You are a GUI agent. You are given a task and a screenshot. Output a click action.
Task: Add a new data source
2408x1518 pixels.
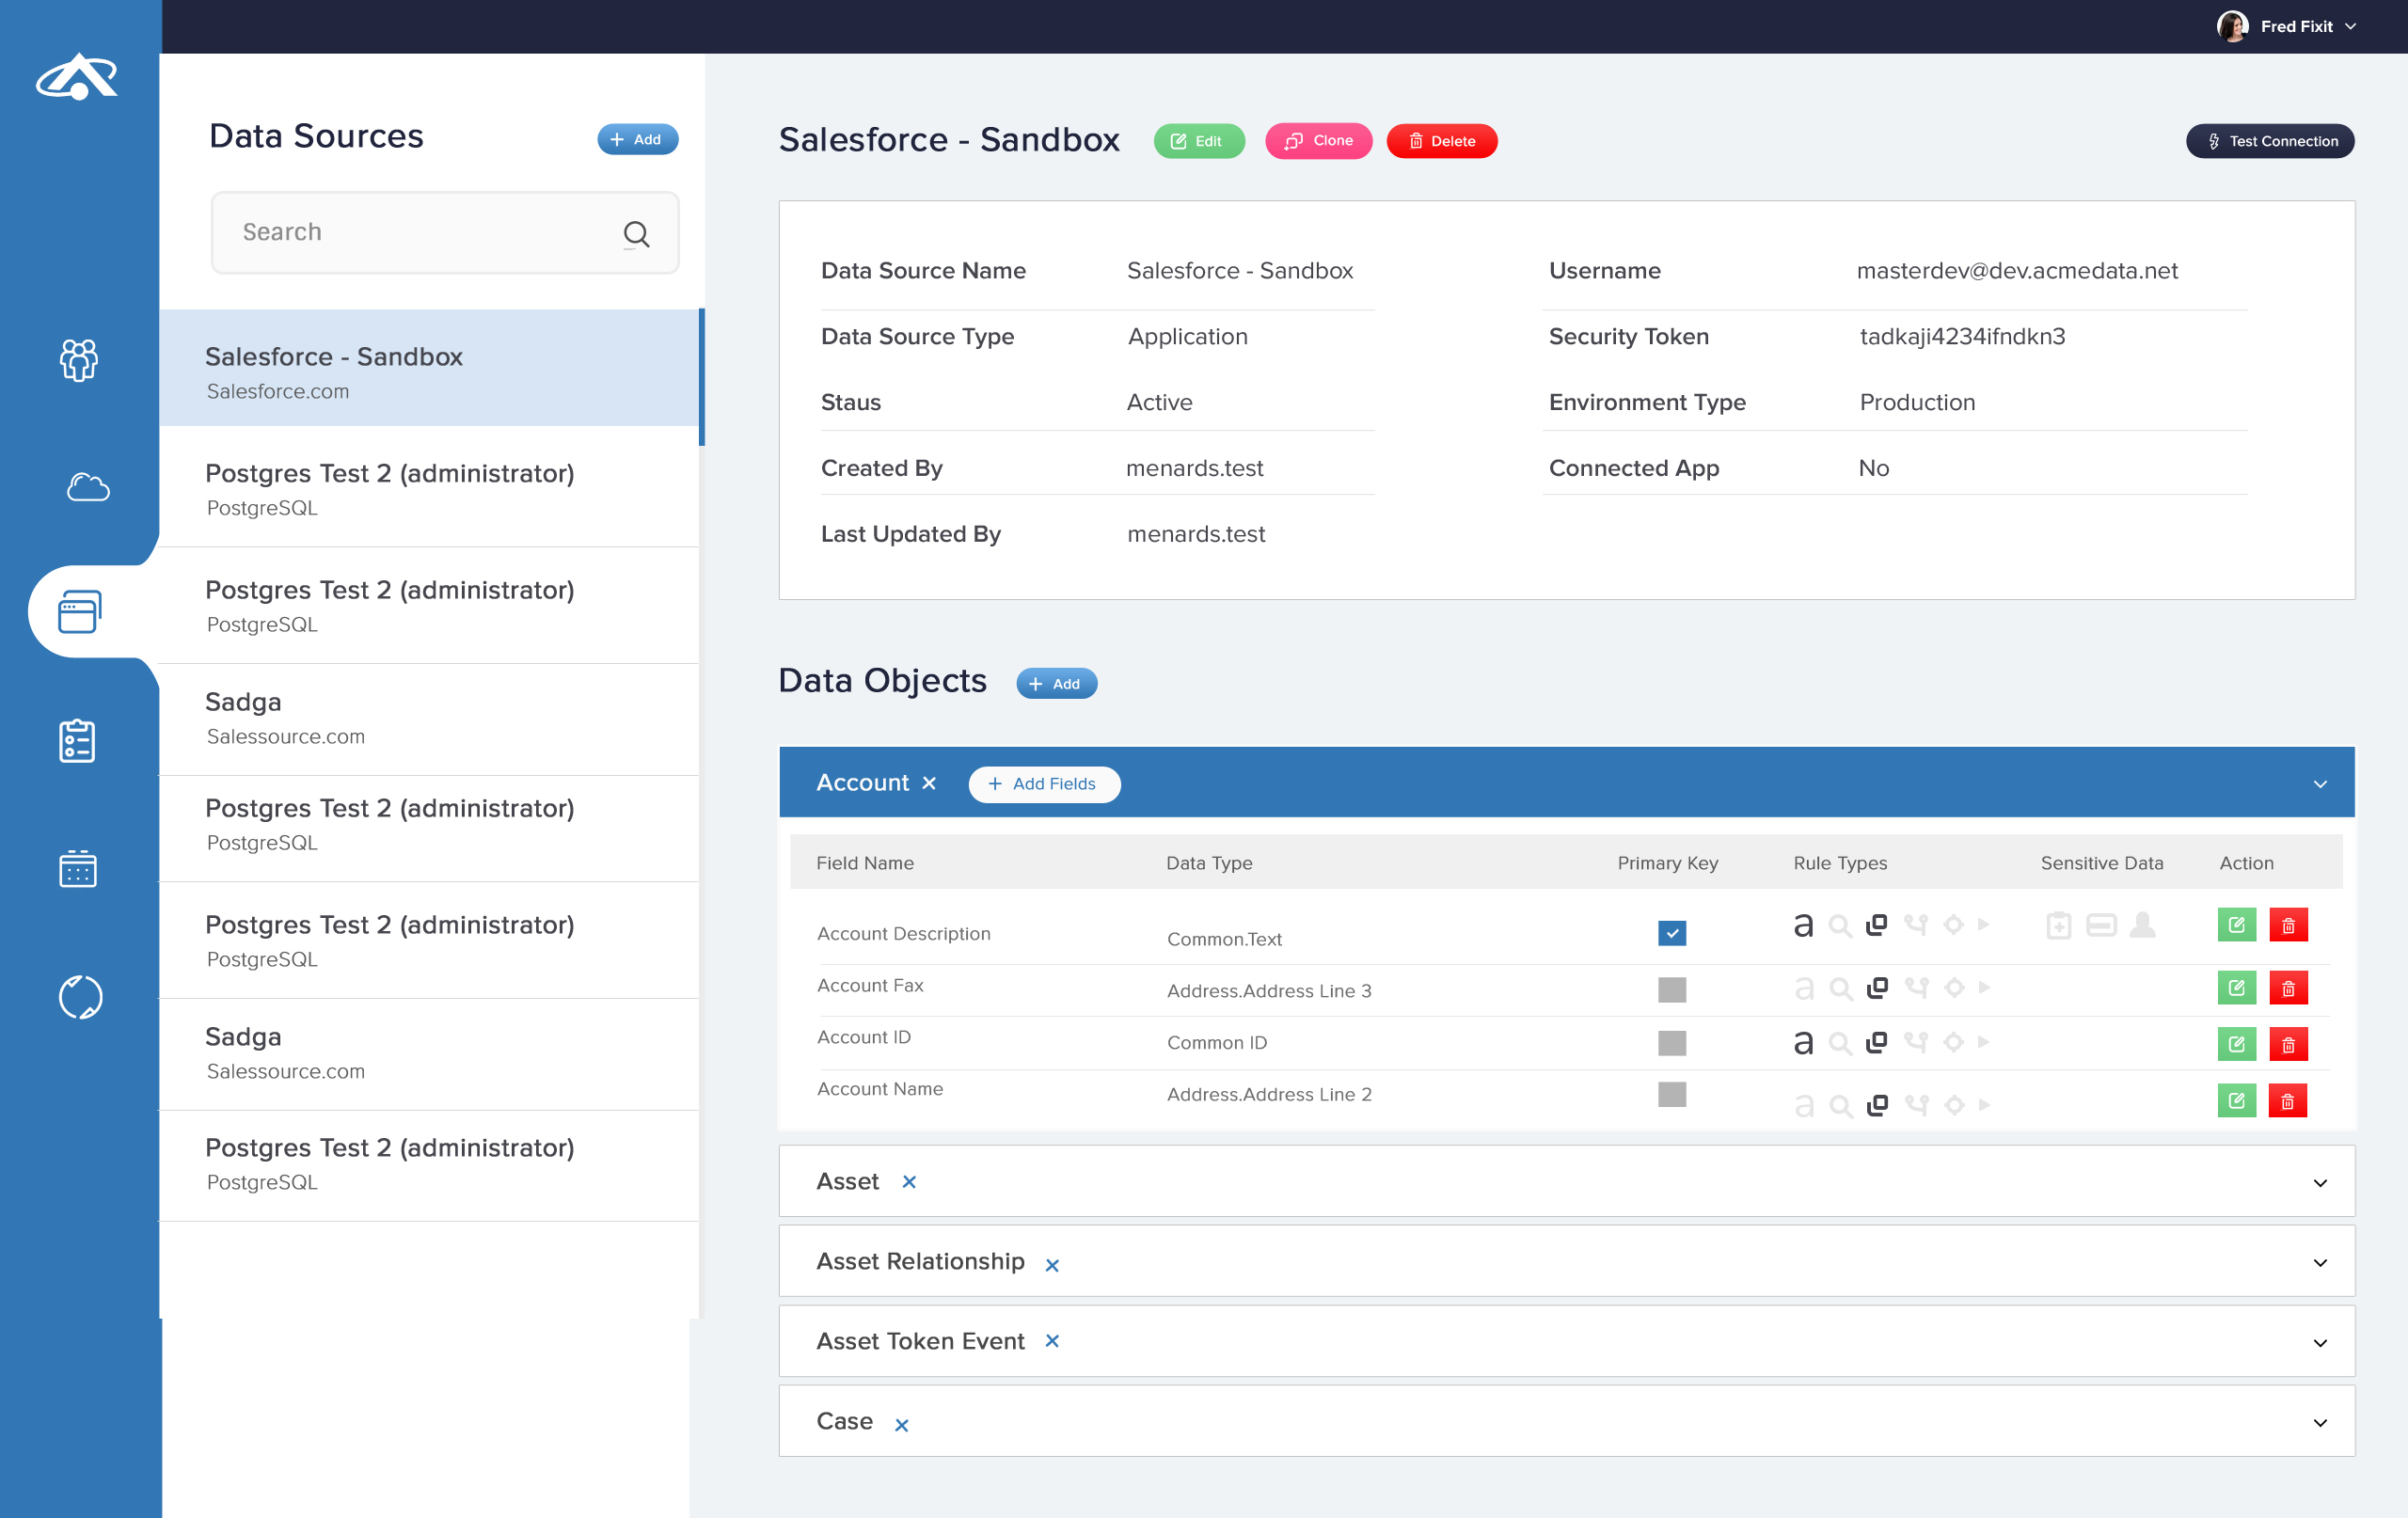[637, 139]
